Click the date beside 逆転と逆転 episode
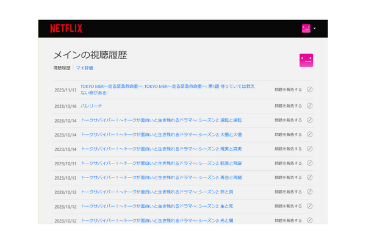 point(66,121)
